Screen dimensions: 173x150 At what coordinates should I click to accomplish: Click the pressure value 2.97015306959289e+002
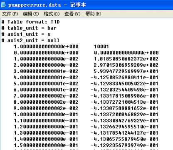126,65
